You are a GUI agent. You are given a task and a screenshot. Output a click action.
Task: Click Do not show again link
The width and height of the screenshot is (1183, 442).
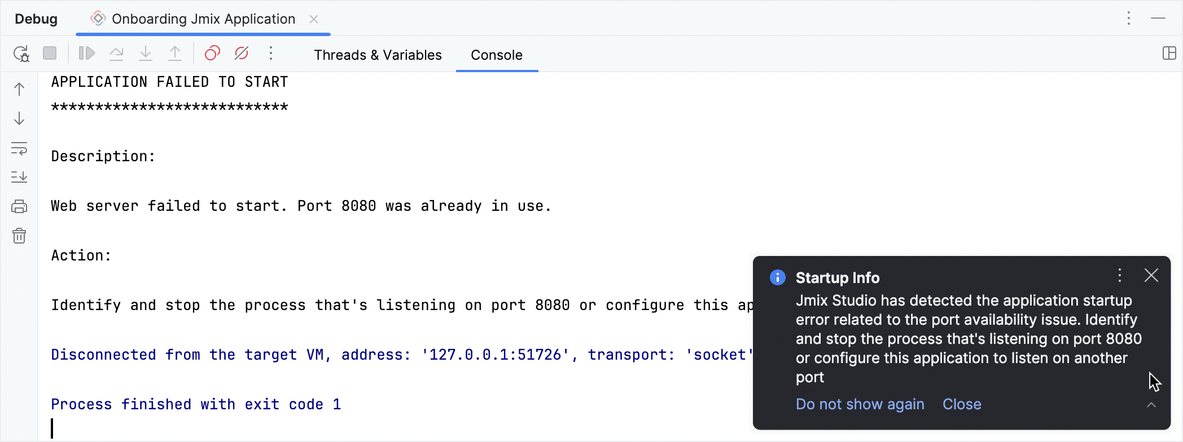point(860,404)
